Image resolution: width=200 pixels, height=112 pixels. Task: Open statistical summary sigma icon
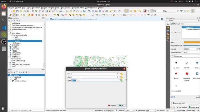click(103, 11)
